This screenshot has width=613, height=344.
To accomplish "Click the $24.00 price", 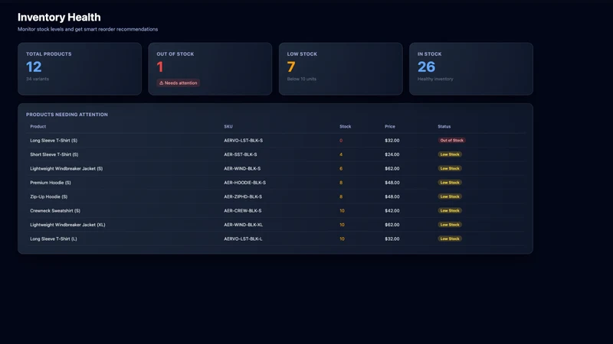I will coord(392,154).
